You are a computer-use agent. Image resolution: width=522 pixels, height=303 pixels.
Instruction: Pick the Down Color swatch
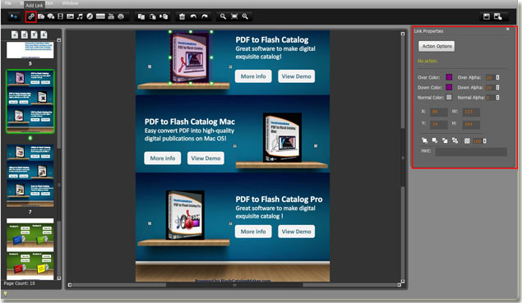click(x=449, y=87)
